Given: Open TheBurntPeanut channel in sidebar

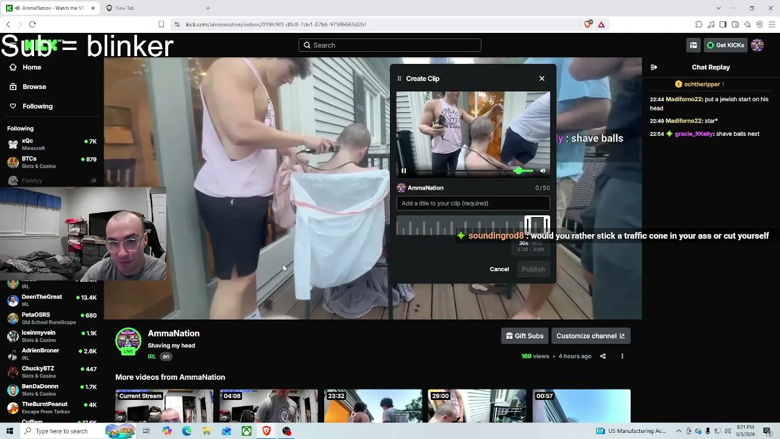Looking at the screenshot, I should [52, 407].
